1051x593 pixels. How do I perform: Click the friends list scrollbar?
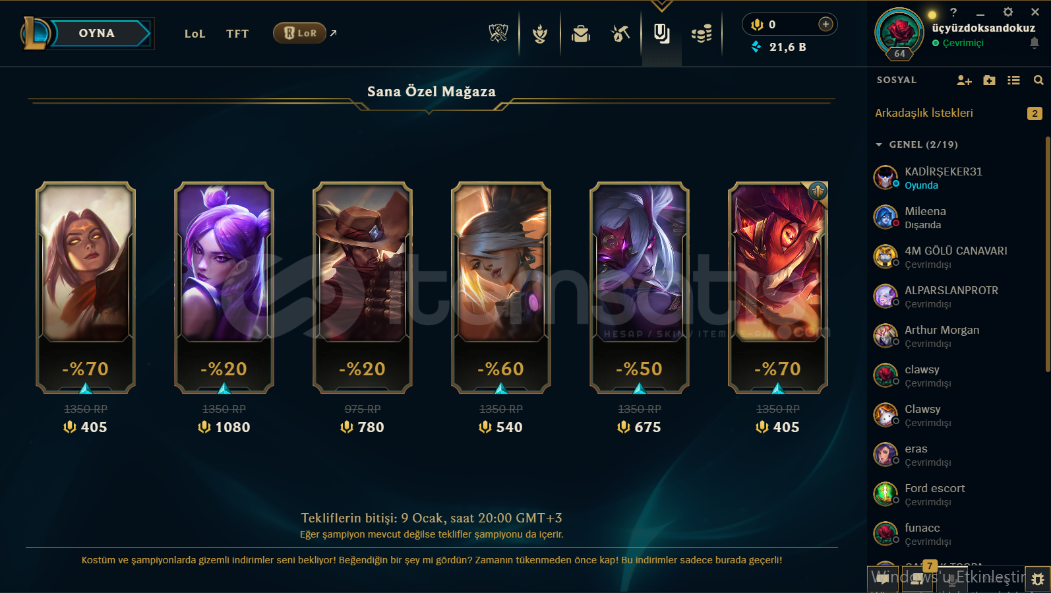(1047, 254)
